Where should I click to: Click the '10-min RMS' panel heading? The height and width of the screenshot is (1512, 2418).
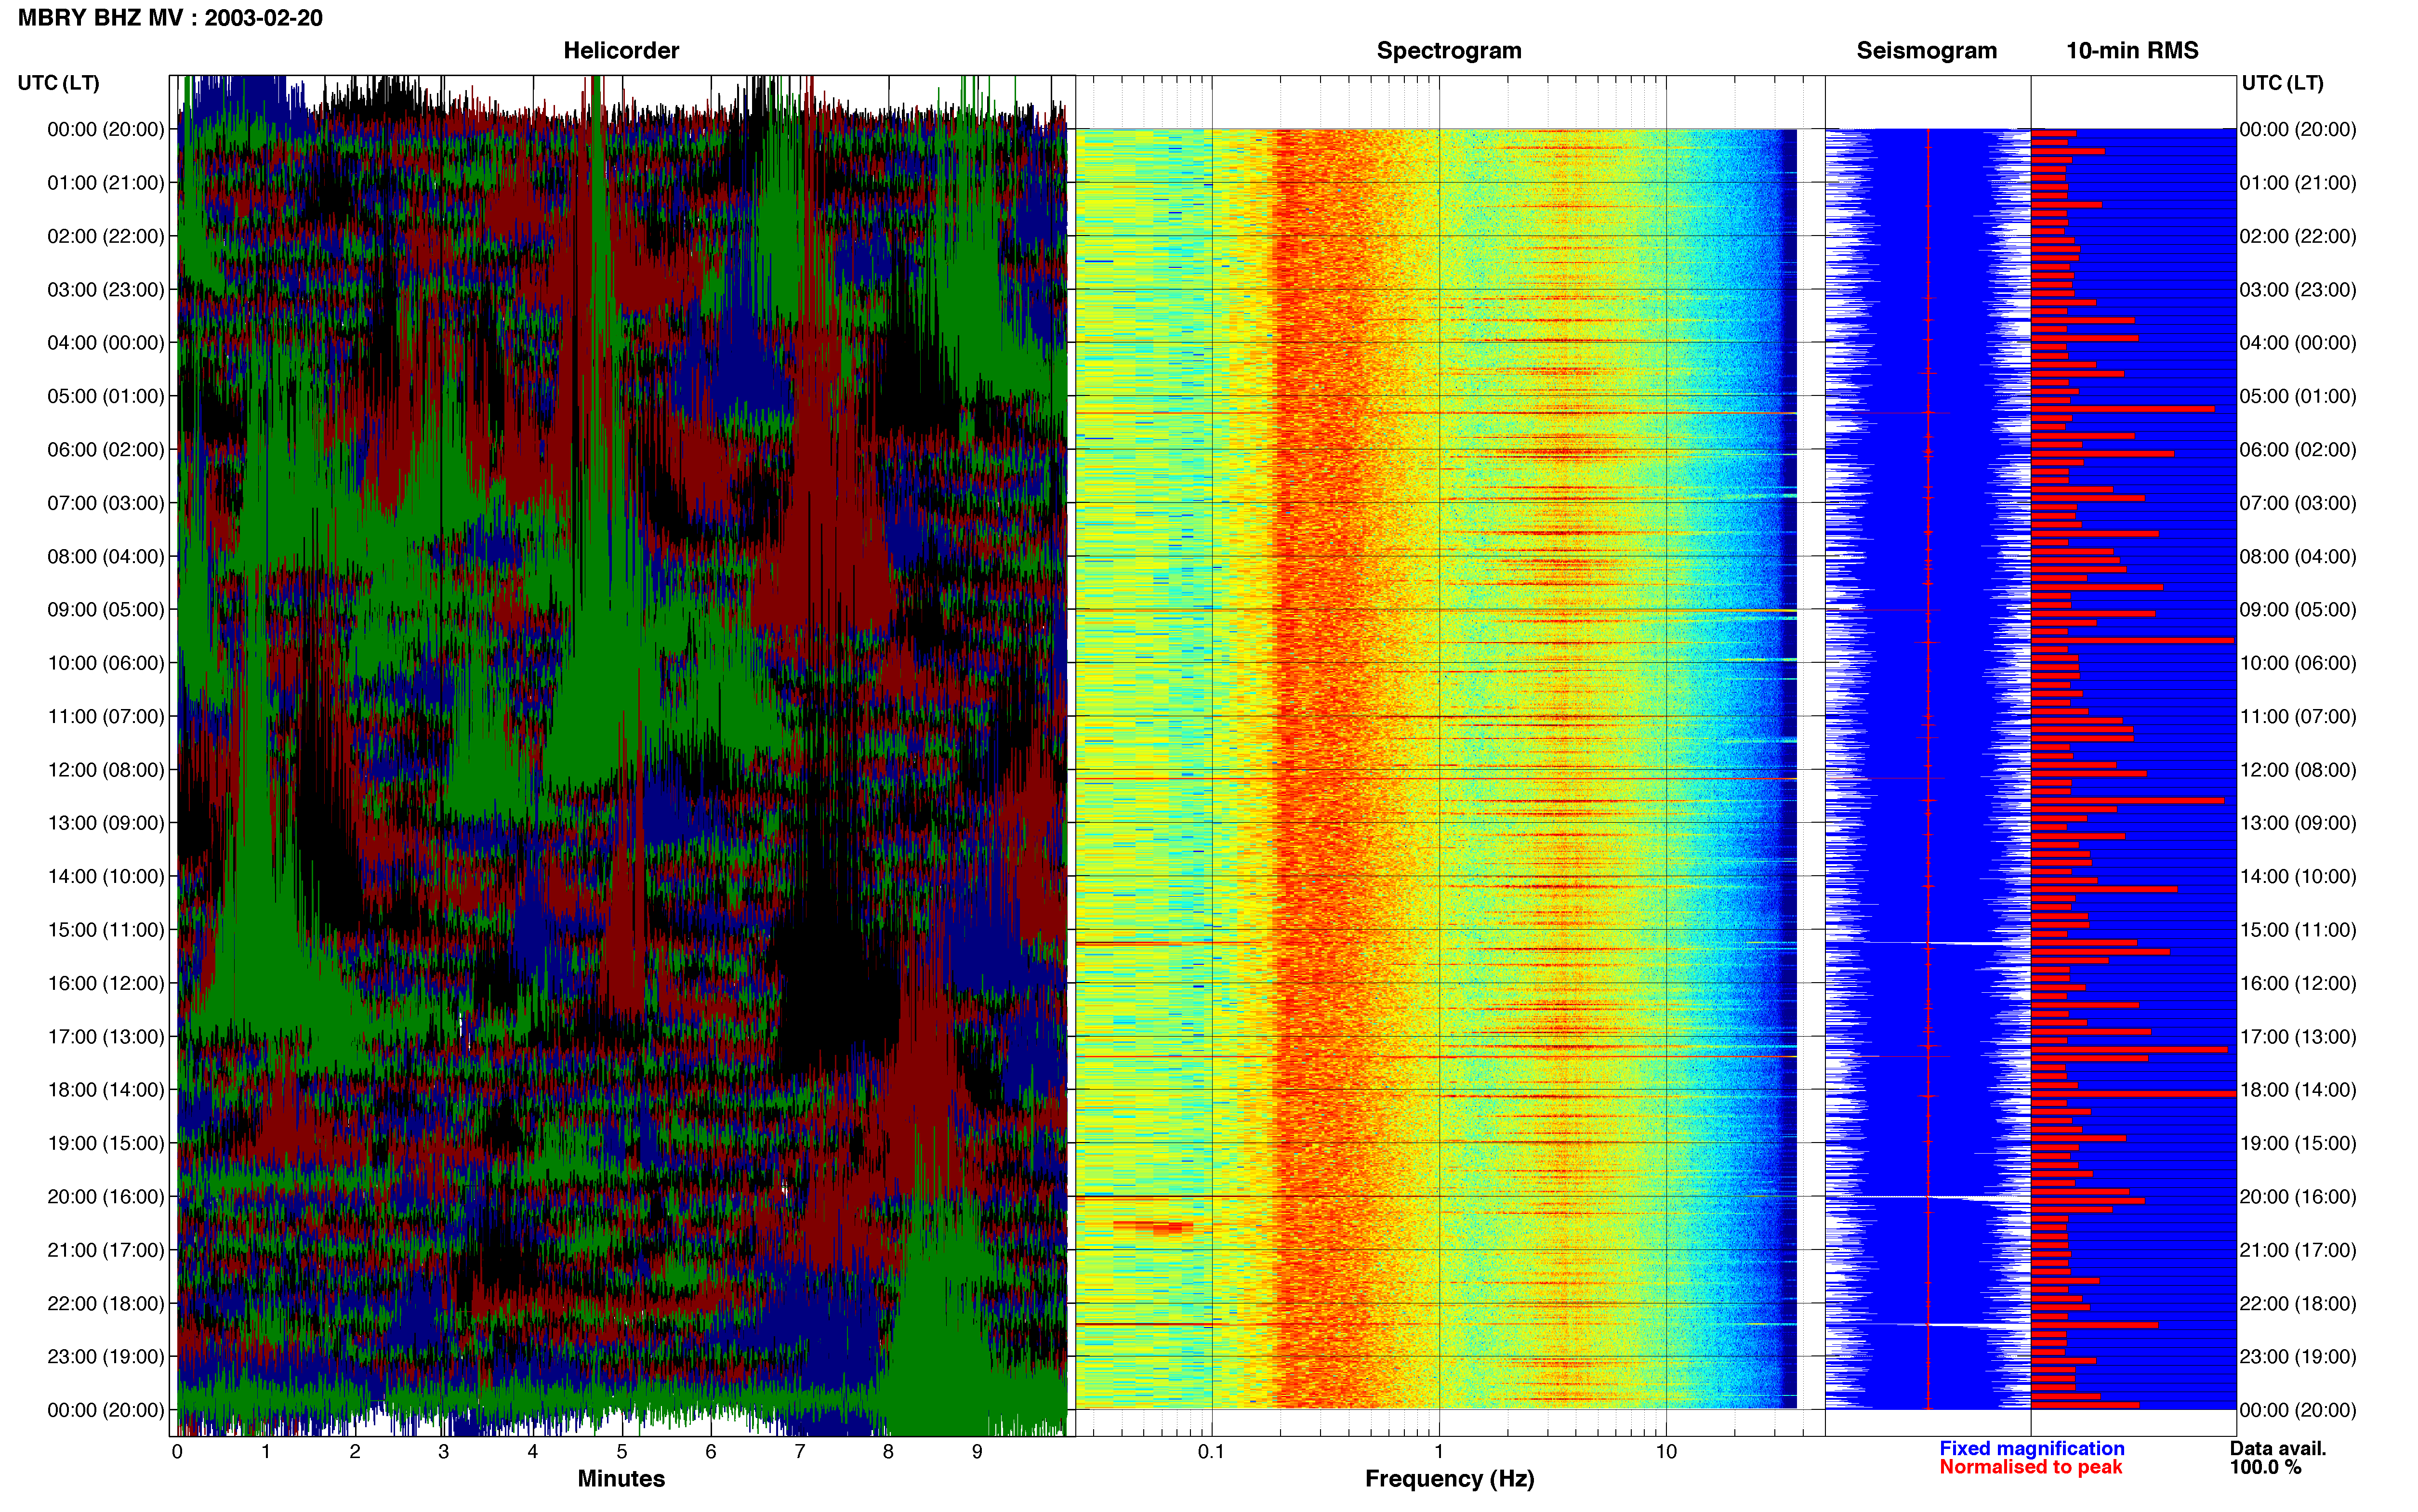(x=2132, y=51)
